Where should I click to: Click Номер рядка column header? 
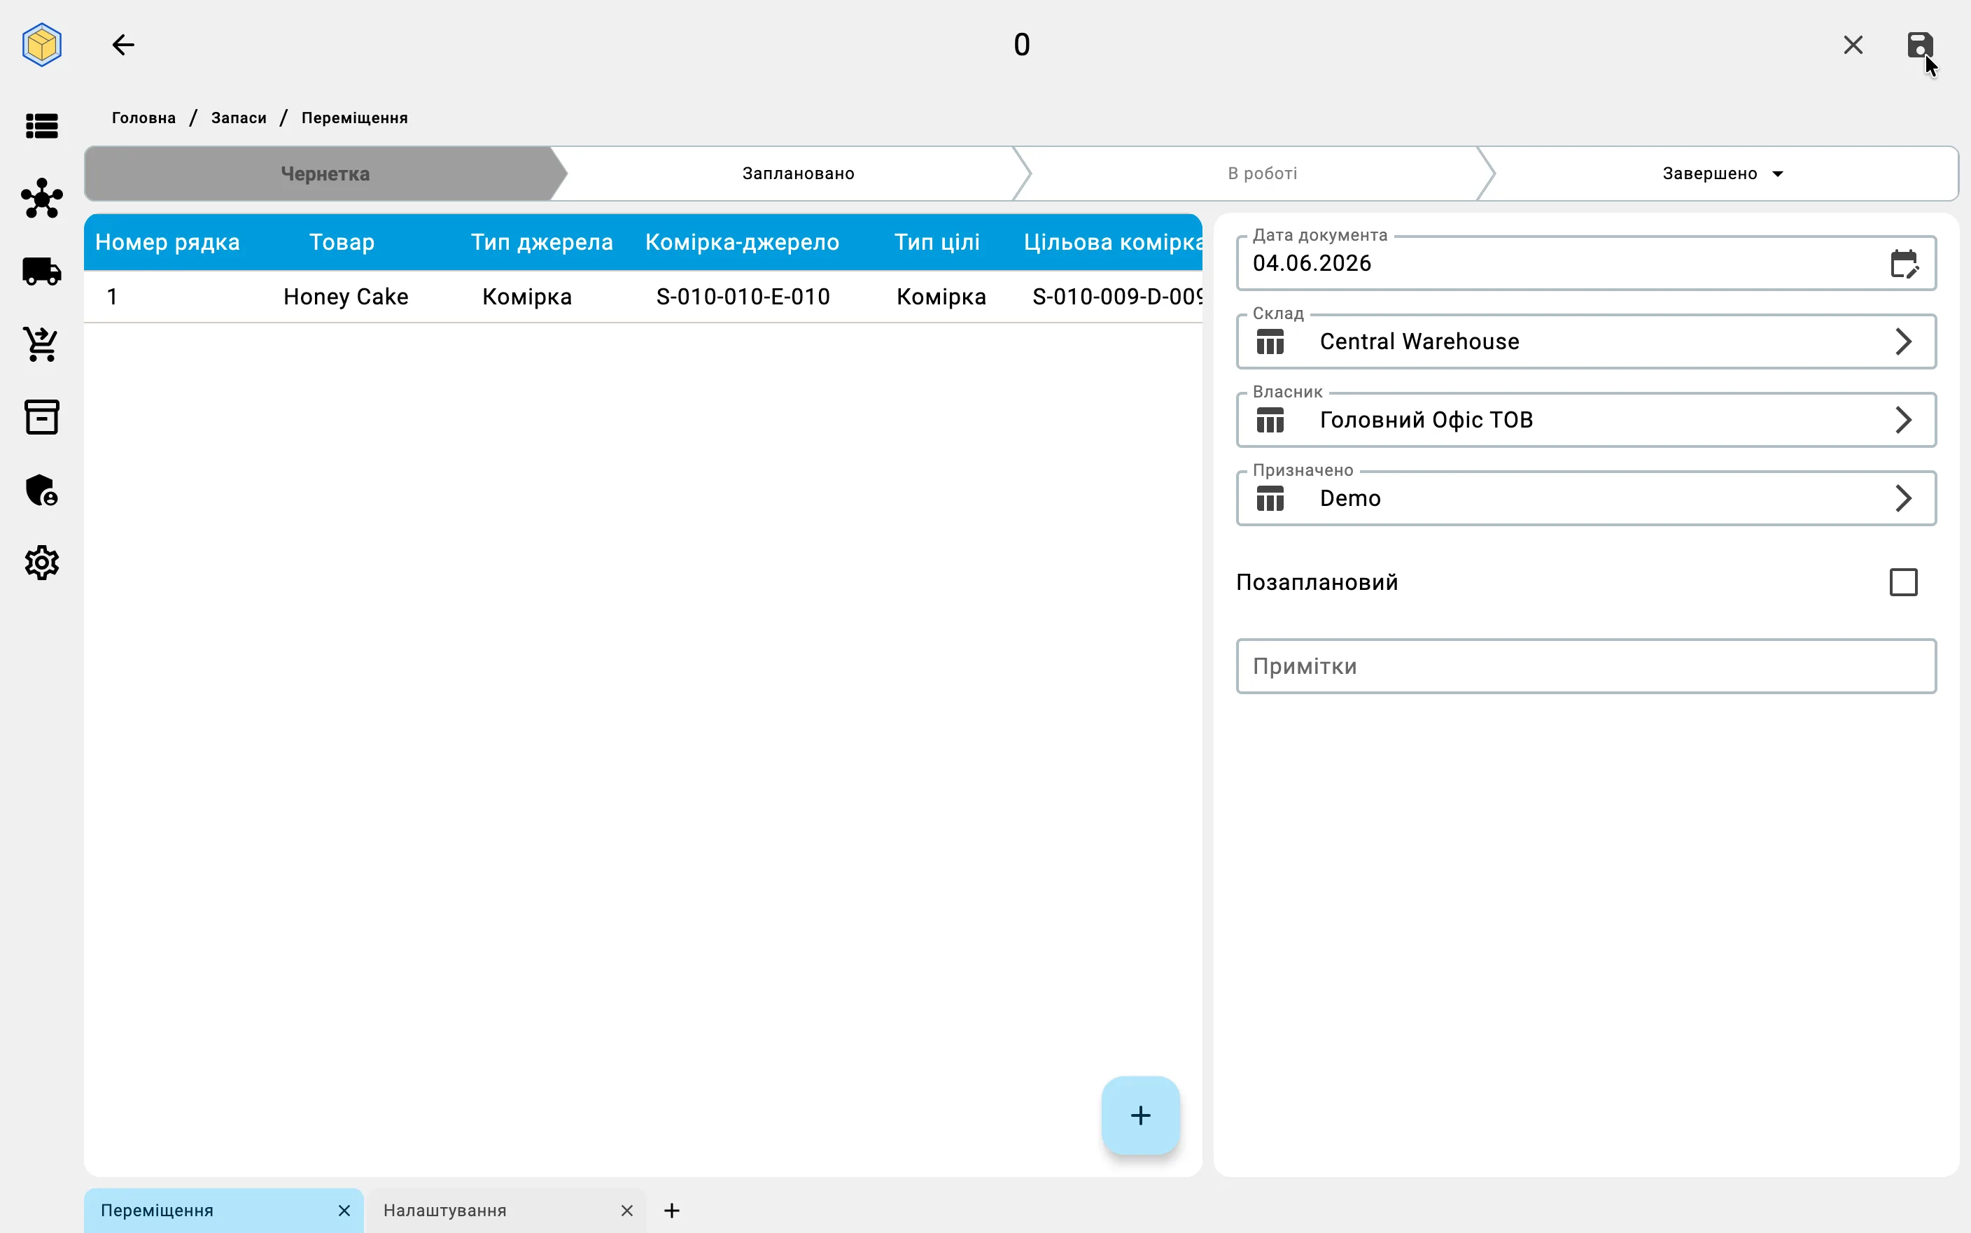click(x=167, y=242)
